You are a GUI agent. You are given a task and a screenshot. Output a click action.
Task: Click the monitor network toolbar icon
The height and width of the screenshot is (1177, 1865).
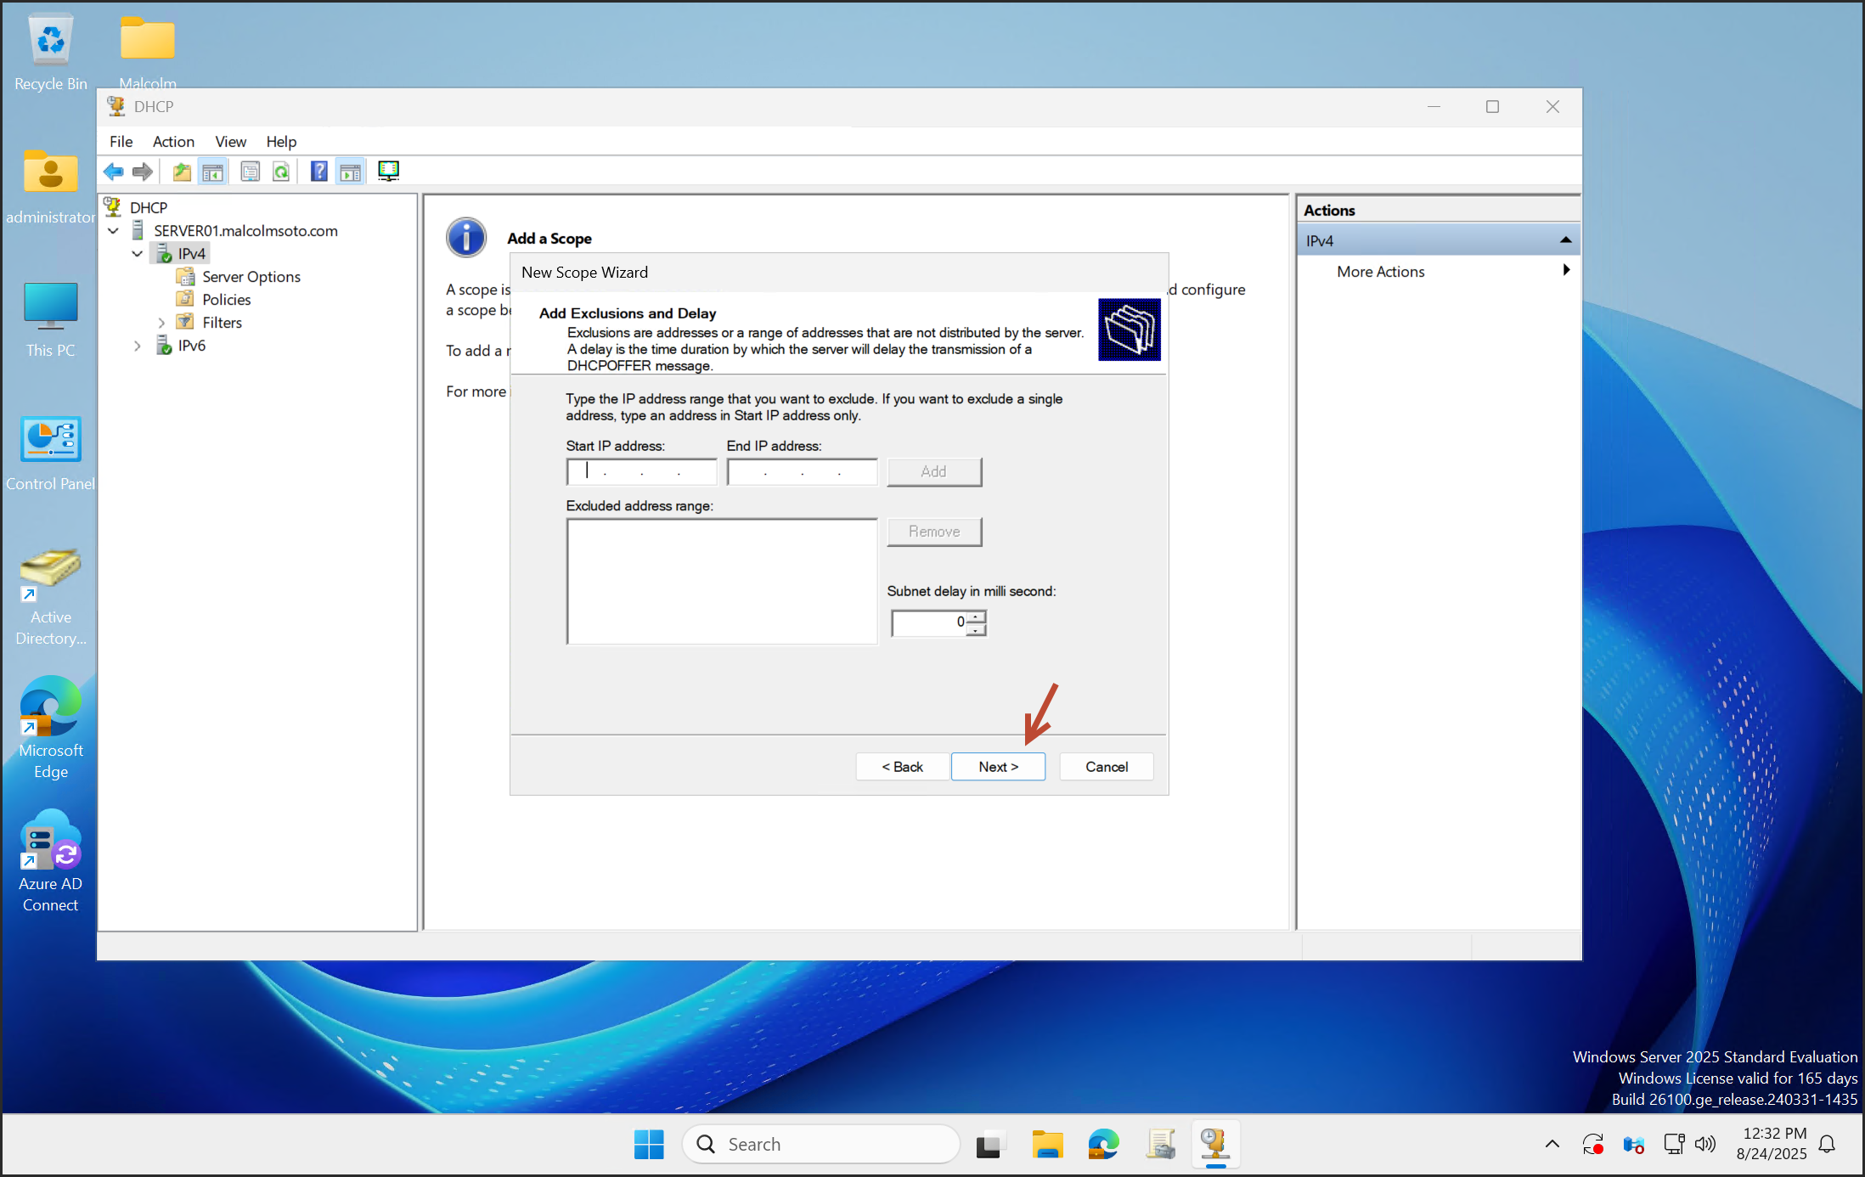(388, 172)
